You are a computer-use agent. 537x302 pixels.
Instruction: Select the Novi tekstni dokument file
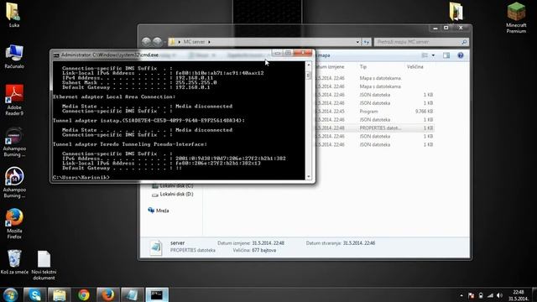point(44,265)
